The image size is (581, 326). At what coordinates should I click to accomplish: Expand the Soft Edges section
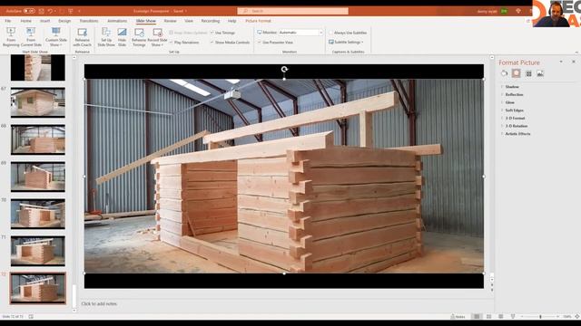point(514,110)
